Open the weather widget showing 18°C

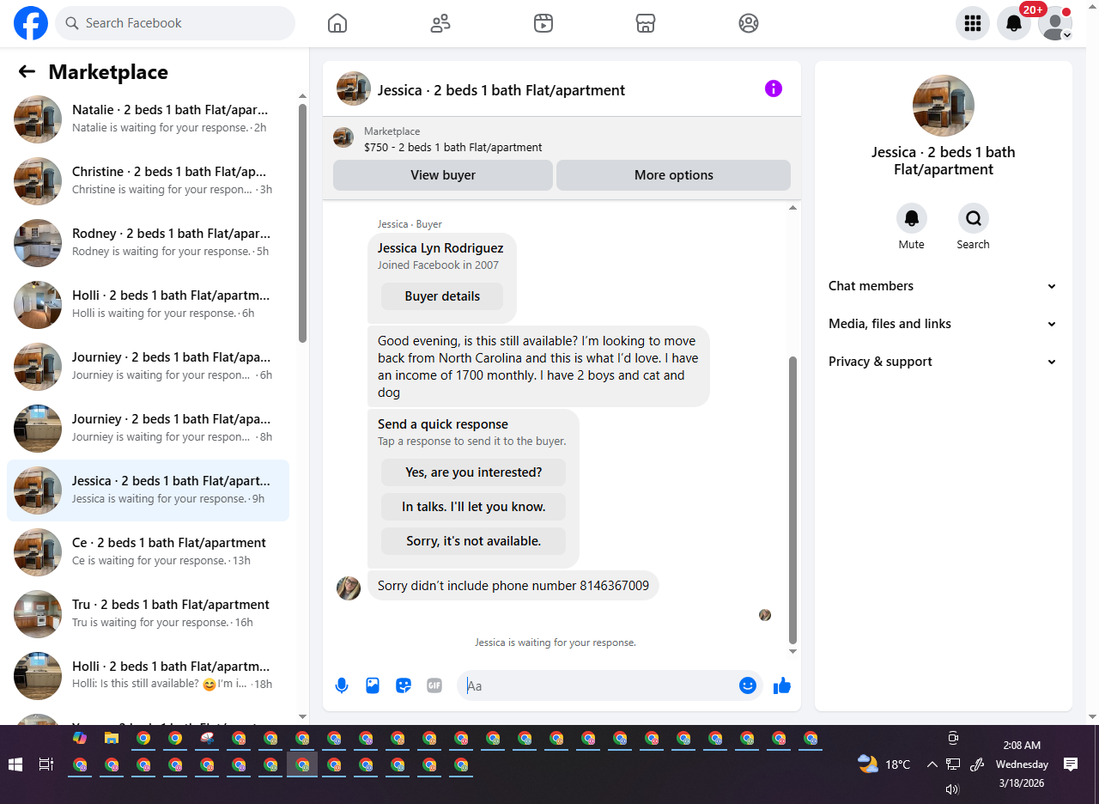(884, 764)
